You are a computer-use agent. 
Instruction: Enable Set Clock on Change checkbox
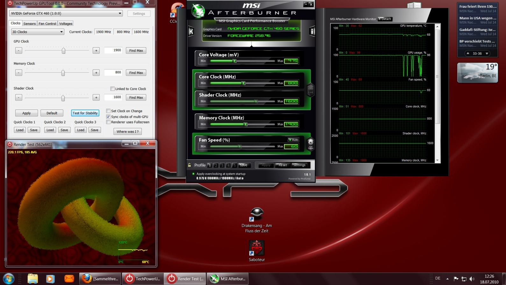click(x=108, y=111)
